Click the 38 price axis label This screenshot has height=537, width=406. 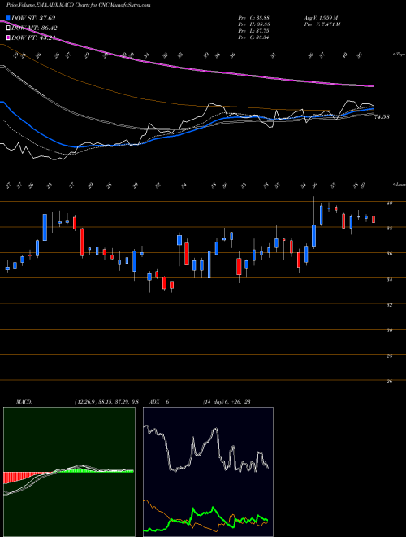click(389, 228)
